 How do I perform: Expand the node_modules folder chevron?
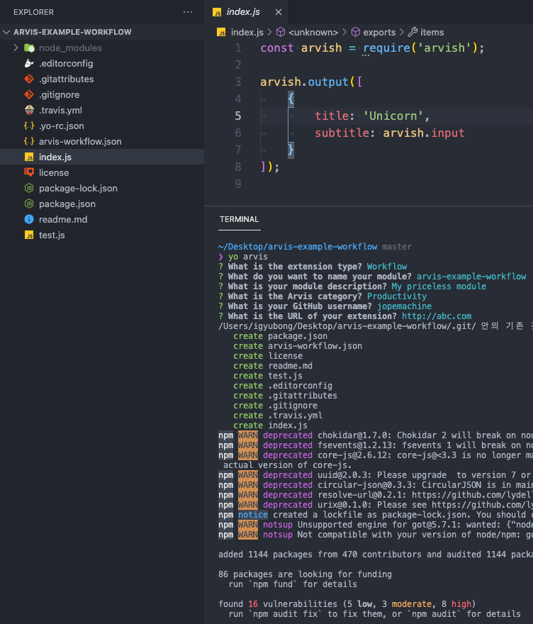(x=16, y=48)
